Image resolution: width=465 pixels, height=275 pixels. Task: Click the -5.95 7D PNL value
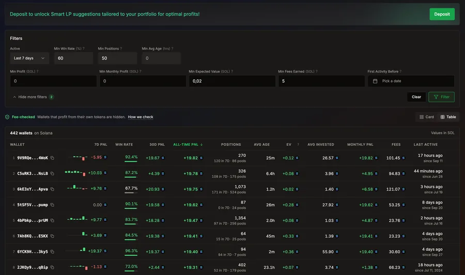tap(97, 157)
